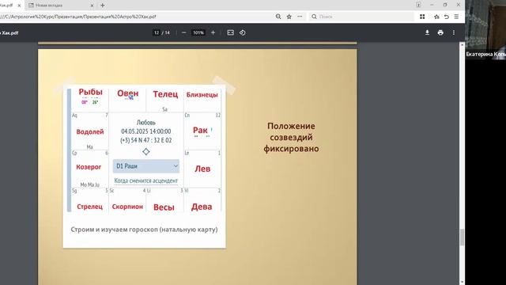Click the Овен cell in the chart
This screenshot has height=285, width=506.
(127, 101)
